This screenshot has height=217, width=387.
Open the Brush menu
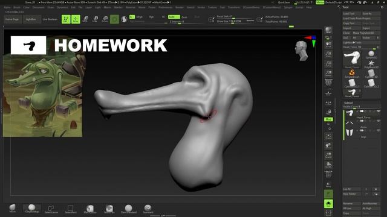click(x=17, y=7)
